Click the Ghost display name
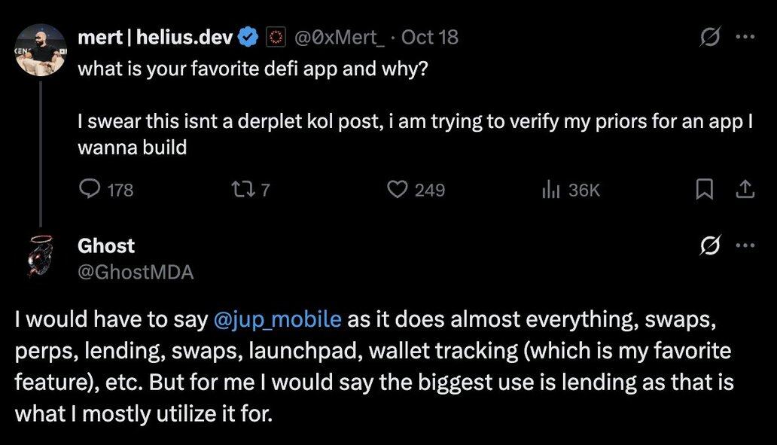This screenshot has width=777, height=445. (106, 245)
